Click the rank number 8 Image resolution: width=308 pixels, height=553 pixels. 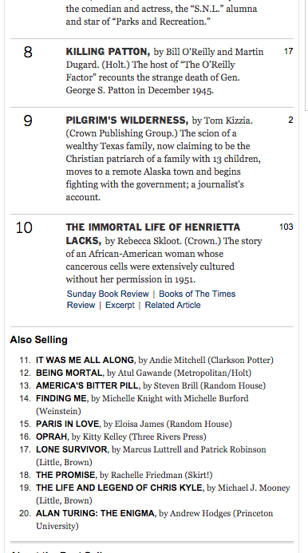28,52
